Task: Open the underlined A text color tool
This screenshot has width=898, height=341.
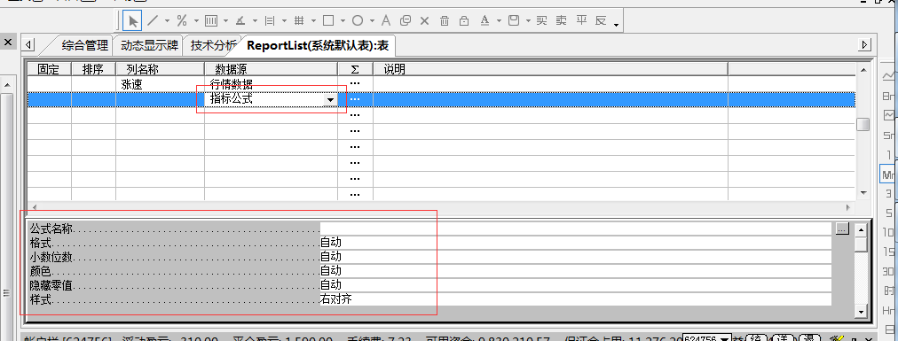Action: pyautogui.click(x=484, y=21)
